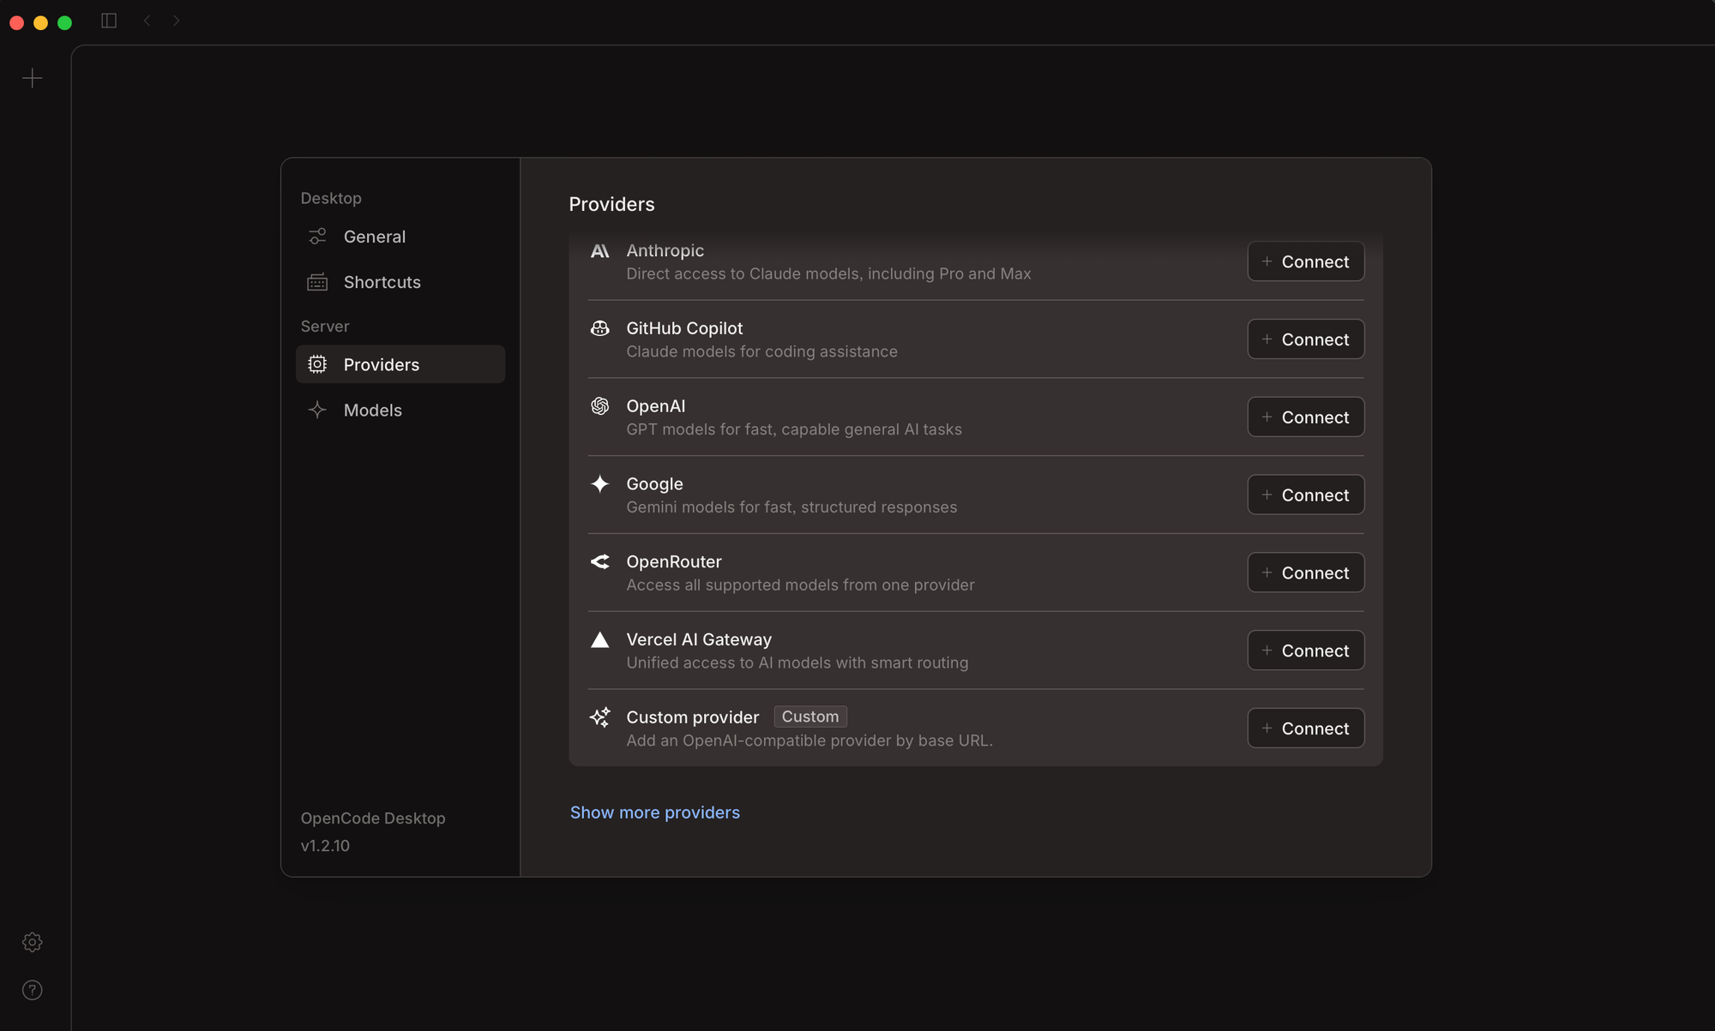Open the General settings section
The height and width of the screenshot is (1031, 1715).
click(x=374, y=237)
